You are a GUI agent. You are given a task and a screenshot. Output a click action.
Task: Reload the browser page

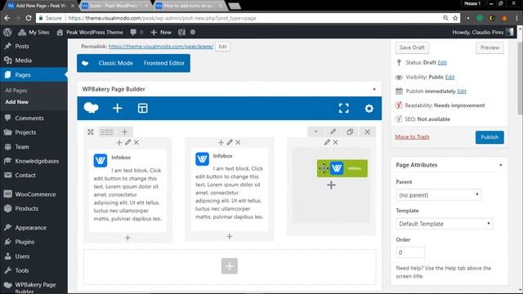point(29,18)
